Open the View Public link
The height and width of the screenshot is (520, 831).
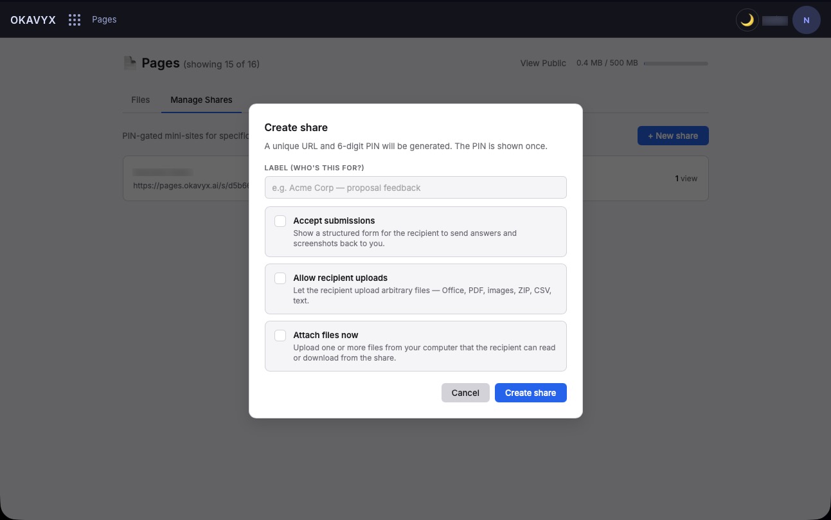click(543, 63)
